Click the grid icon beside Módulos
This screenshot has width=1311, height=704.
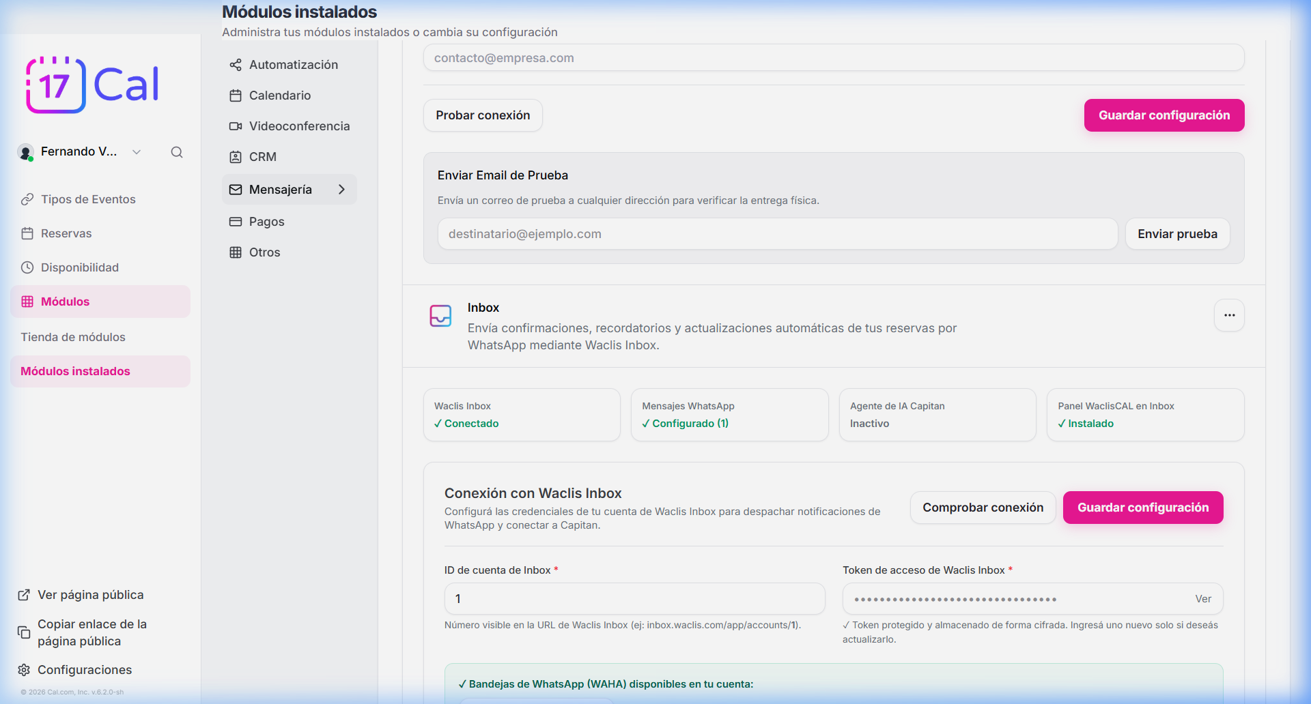27,302
